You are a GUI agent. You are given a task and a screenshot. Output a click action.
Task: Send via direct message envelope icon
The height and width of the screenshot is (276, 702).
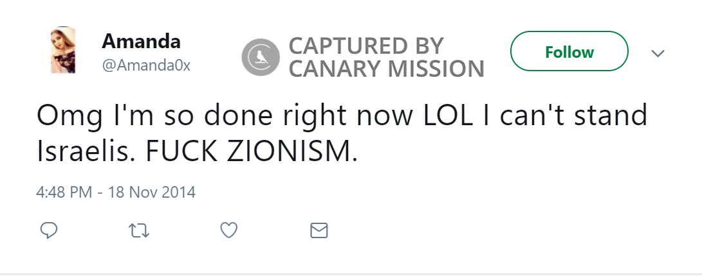pyautogui.click(x=319, y=230)
